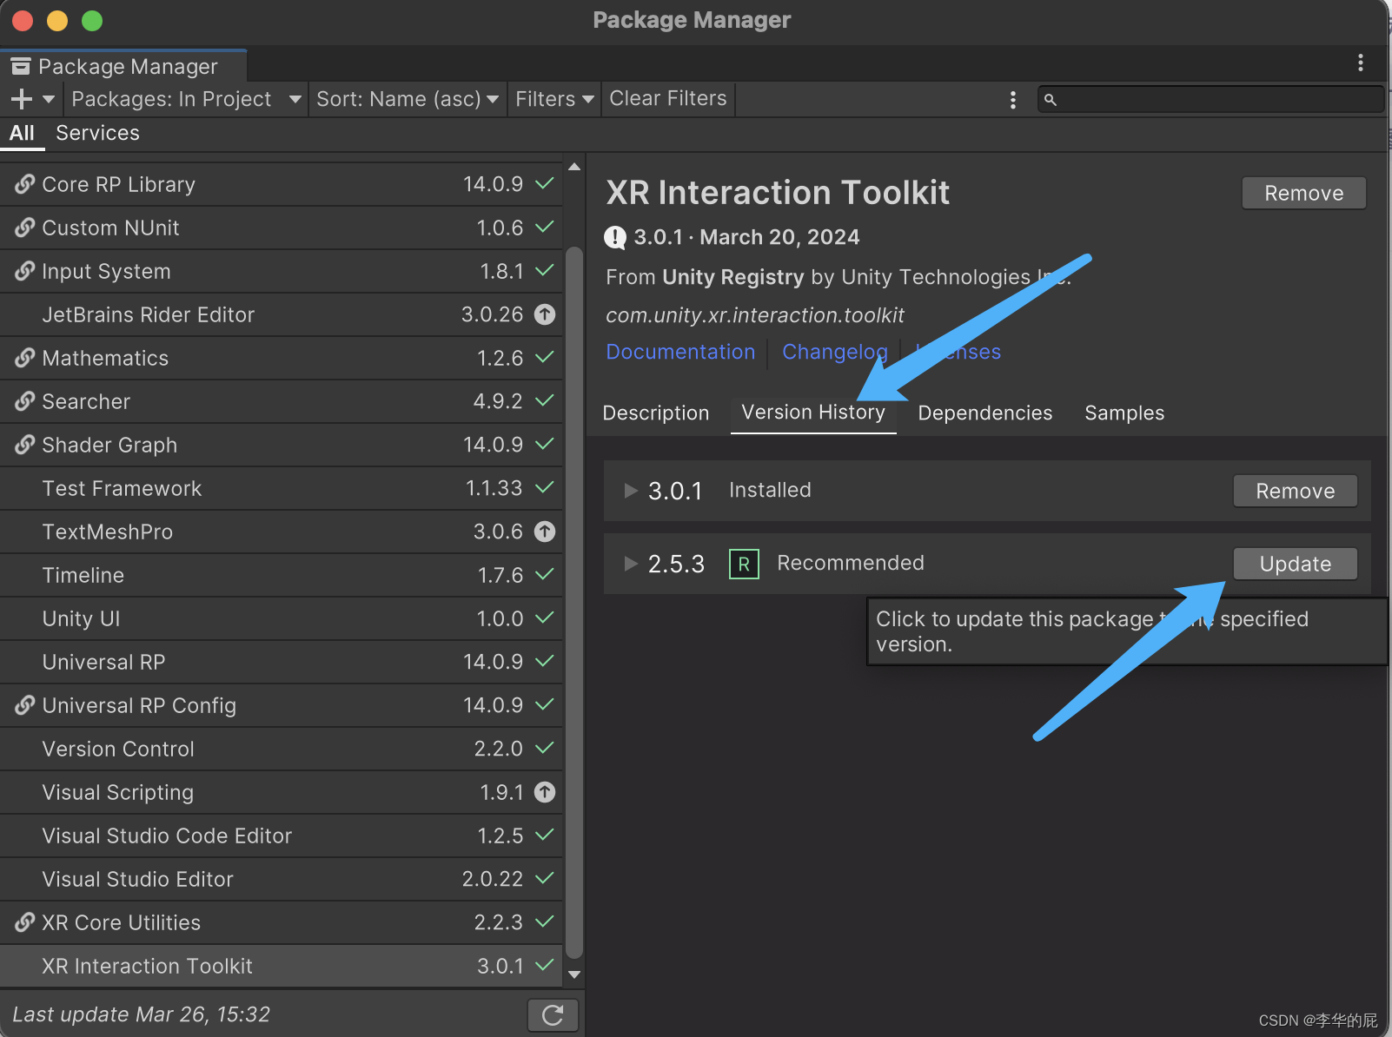Open the Documentation link
This screenshot has width=1392, height=1037.
click(x=680, y=352)
